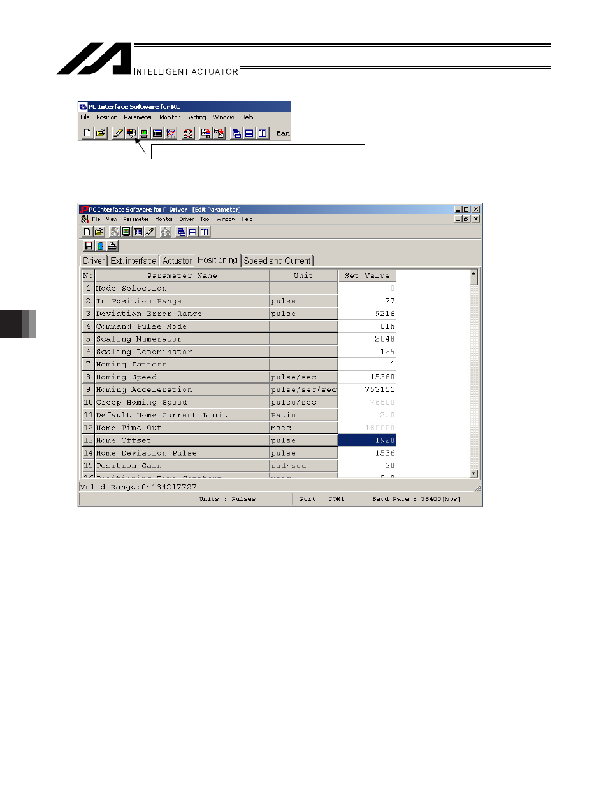Tile vertically in P-Driver toolbar
608x787 pixels.
click(x=205, y=232)
